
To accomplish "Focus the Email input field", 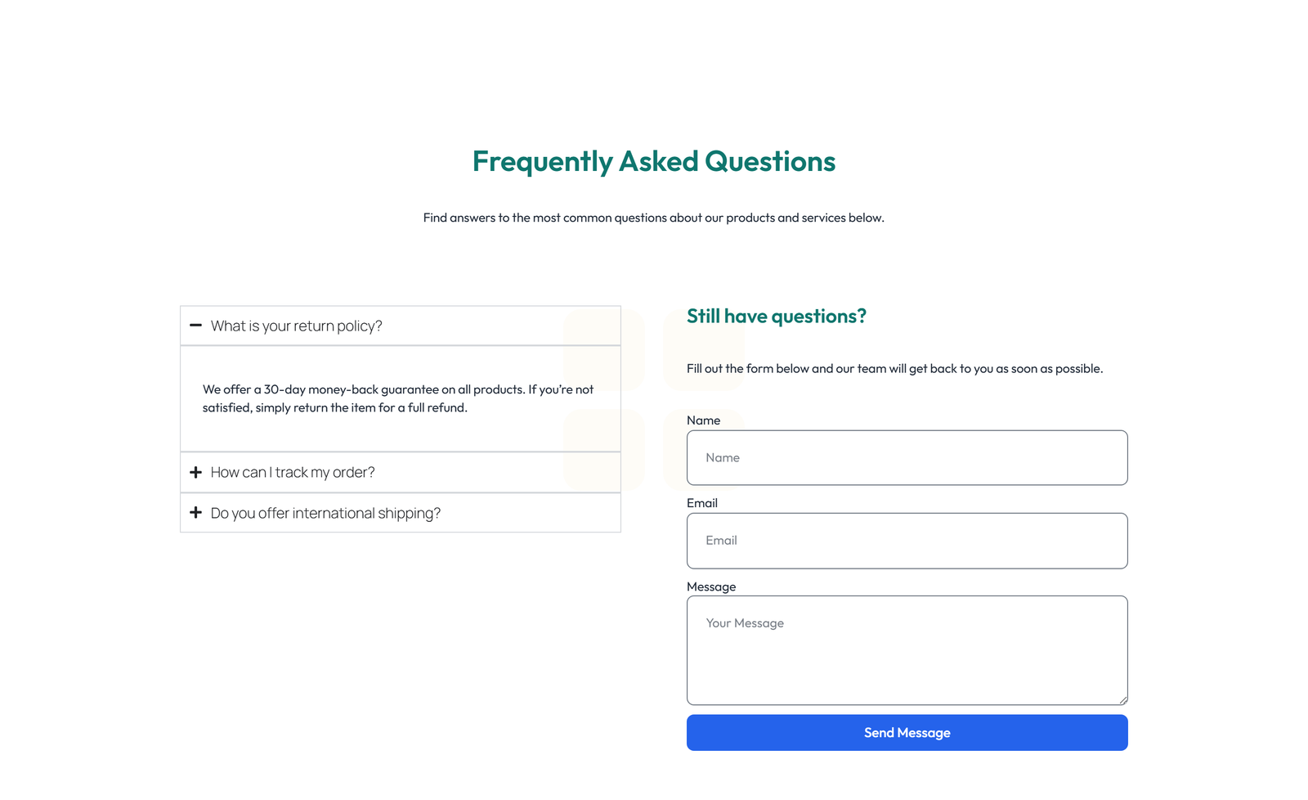I will pos(907,541).
